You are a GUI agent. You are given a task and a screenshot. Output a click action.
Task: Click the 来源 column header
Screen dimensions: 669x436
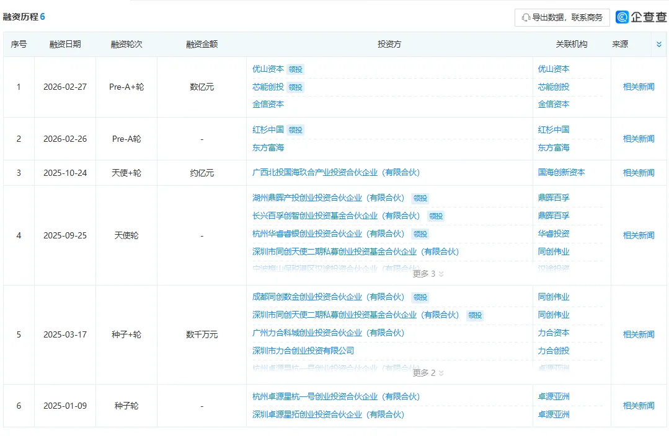[620, 45]
